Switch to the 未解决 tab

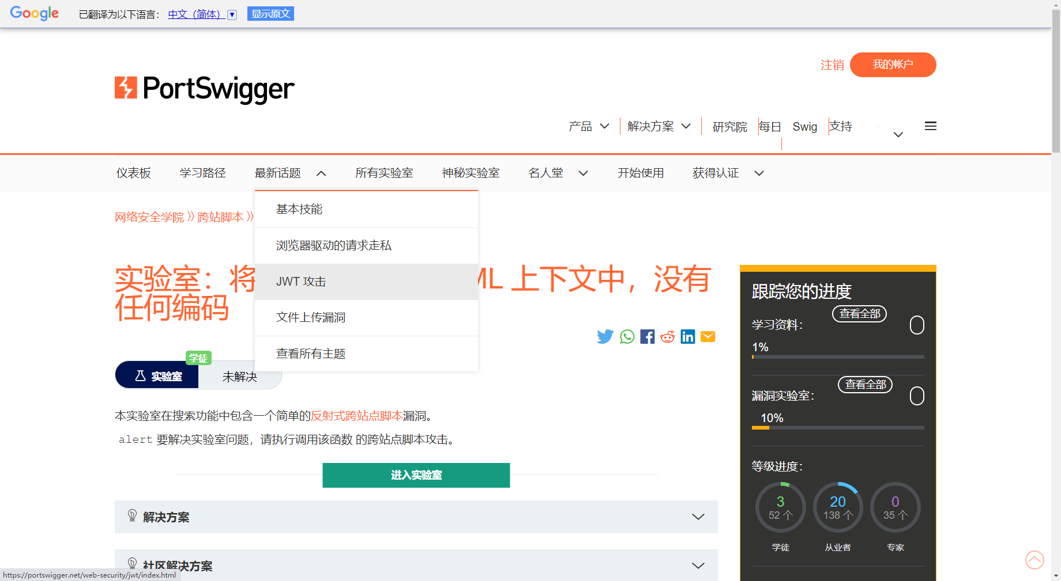[239, 376]
